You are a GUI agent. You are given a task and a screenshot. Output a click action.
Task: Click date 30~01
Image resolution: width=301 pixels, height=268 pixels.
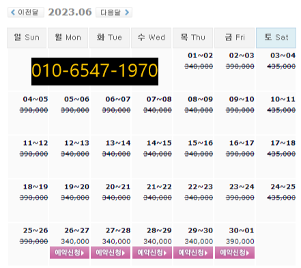[242, 230]
